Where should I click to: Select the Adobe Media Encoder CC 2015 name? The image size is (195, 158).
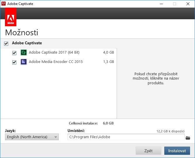(x=56, y=62)
